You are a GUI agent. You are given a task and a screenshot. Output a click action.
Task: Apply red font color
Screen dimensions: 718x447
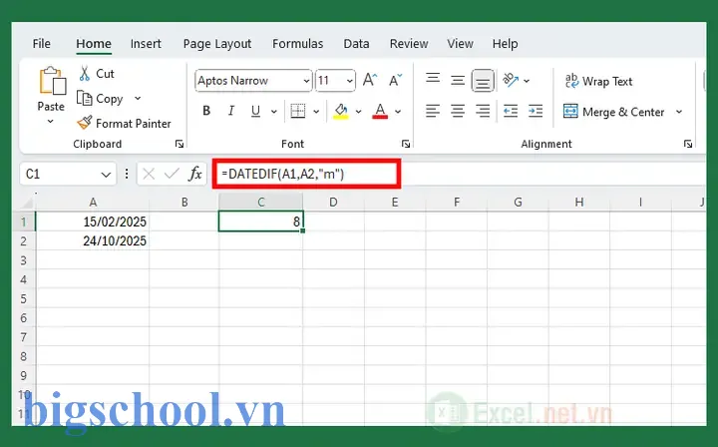click(380, 111)
